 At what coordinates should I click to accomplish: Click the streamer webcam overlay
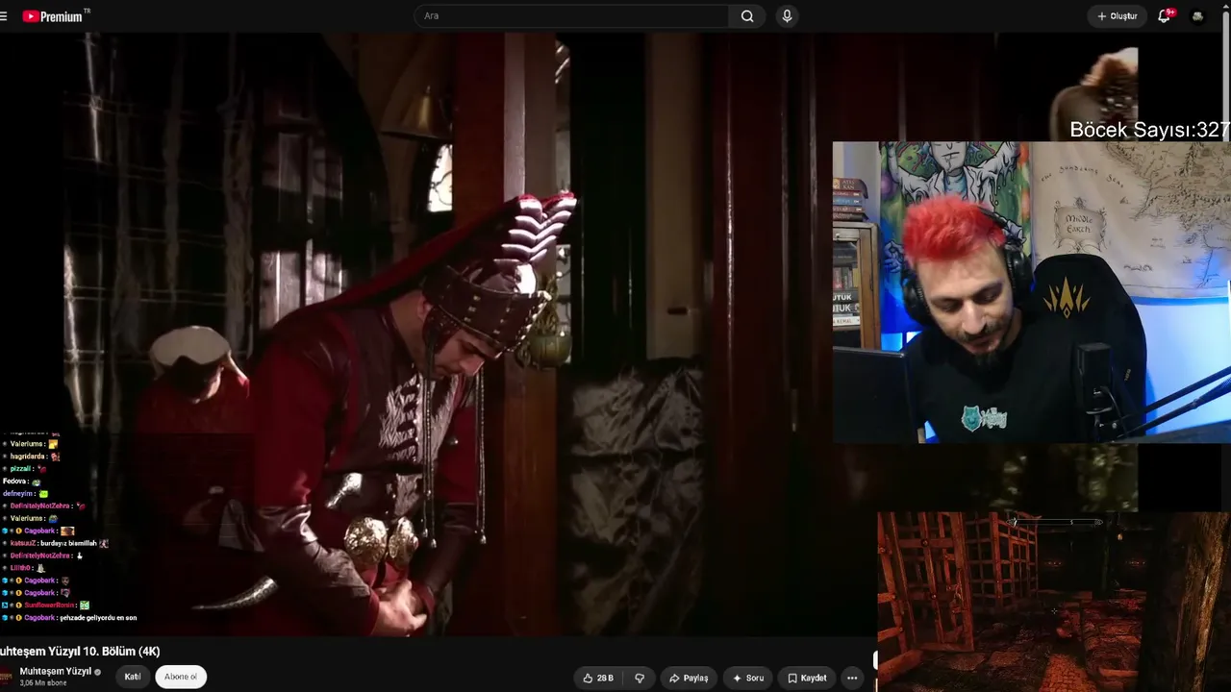tap(1031, 292)
